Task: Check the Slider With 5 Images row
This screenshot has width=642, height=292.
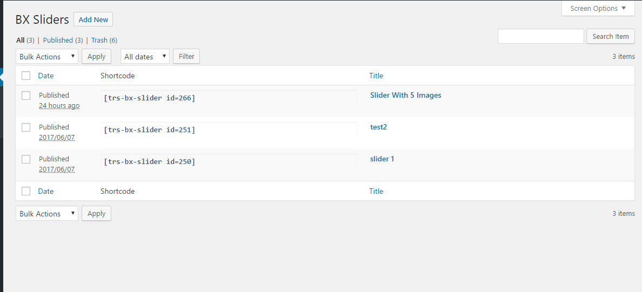Action: tap(26, 96)
